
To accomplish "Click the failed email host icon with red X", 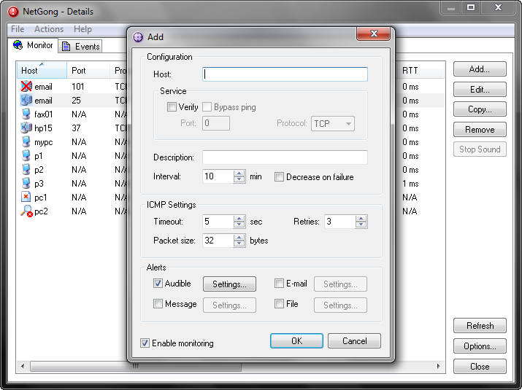I will pyautogui.click(x=26, y=87).
